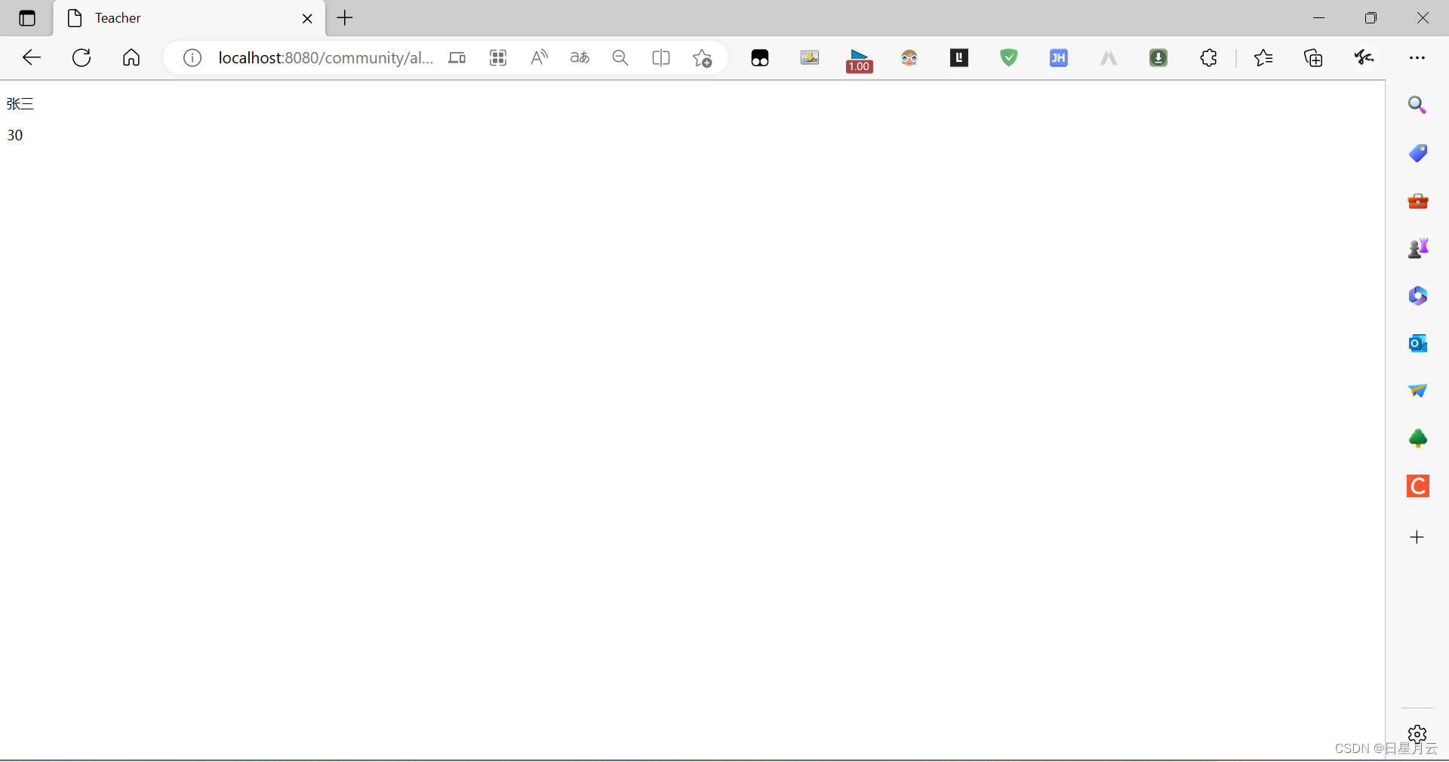
Task: Open the picture extension icon
Action: [x=810, y=58]
